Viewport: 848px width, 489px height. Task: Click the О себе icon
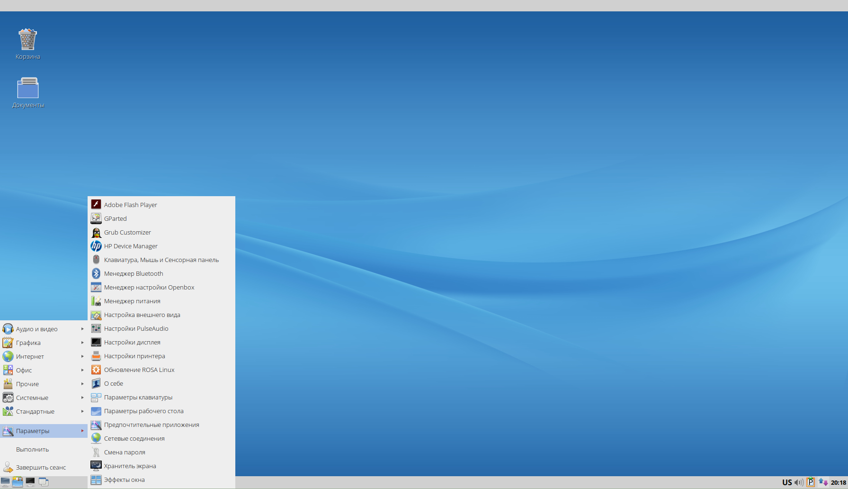pos(96,383)
